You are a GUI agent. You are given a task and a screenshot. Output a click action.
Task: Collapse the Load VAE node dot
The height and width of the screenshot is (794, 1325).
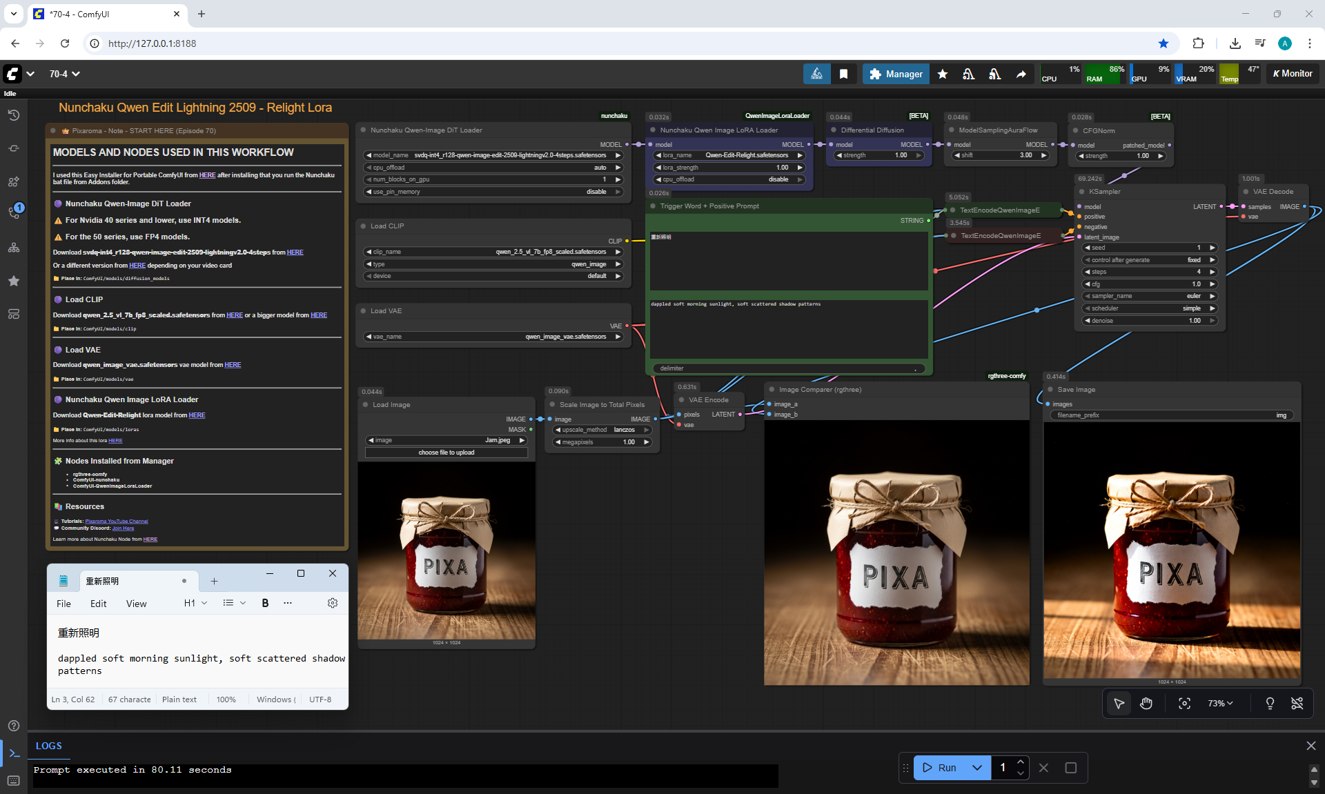click(x=363, y=311)
